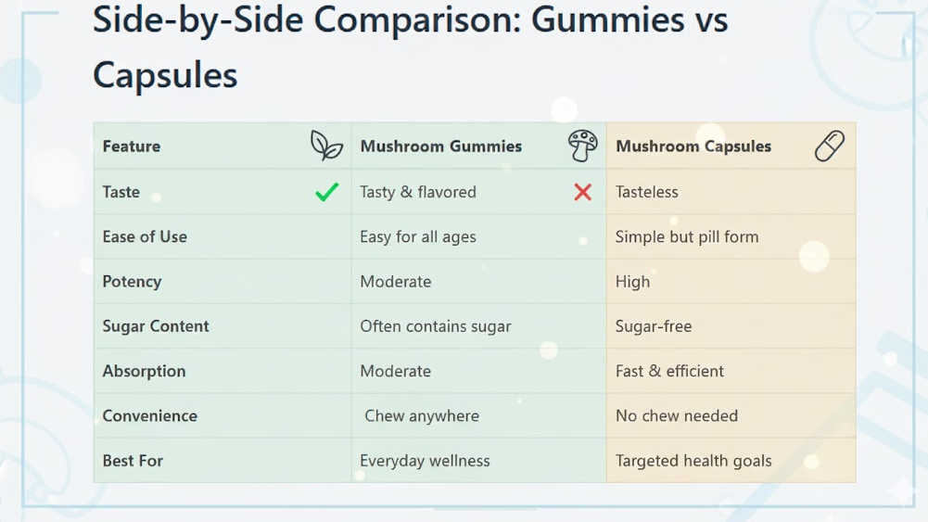Screen dimensions: 928x522
Task: Click the Sugar Content row label
Action: click(156, 326)
